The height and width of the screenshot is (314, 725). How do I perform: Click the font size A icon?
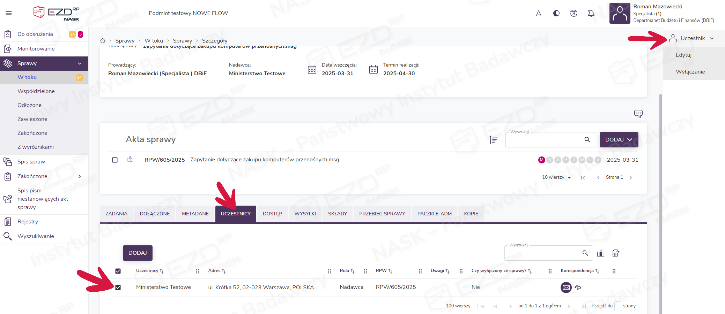tap(539, 13)
